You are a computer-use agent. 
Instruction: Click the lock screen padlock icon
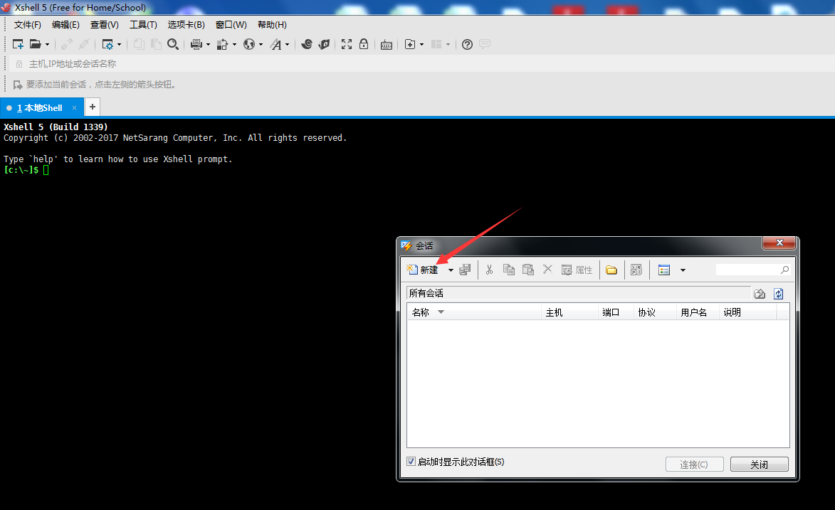(x=364, y=44)
